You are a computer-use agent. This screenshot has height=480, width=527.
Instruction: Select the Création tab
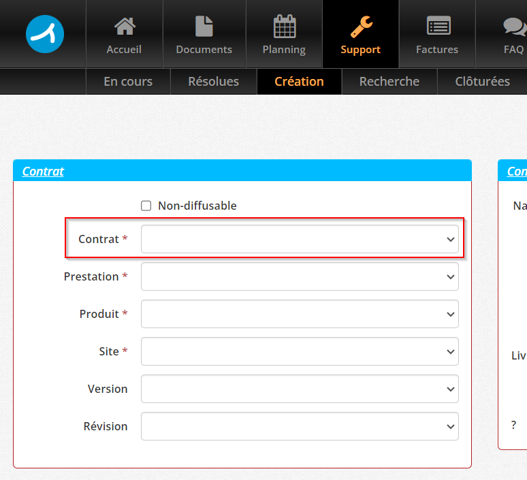pyautogui.click(x=299, y=81)
